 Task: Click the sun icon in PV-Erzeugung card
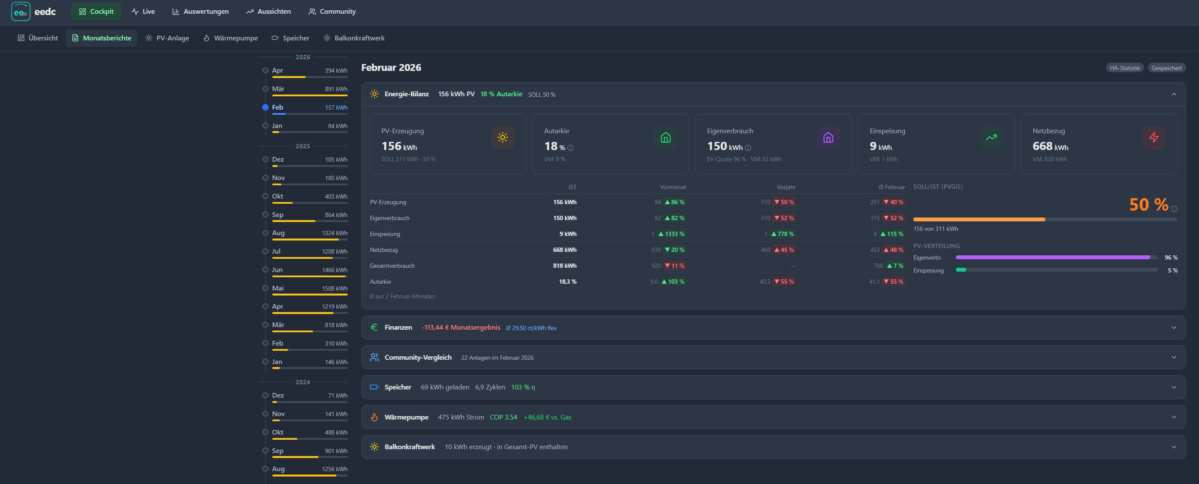pyautogui.click(x=502, y=138)
